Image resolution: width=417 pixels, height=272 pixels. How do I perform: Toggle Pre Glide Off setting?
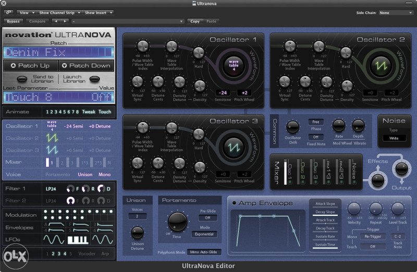coord(207,217)
